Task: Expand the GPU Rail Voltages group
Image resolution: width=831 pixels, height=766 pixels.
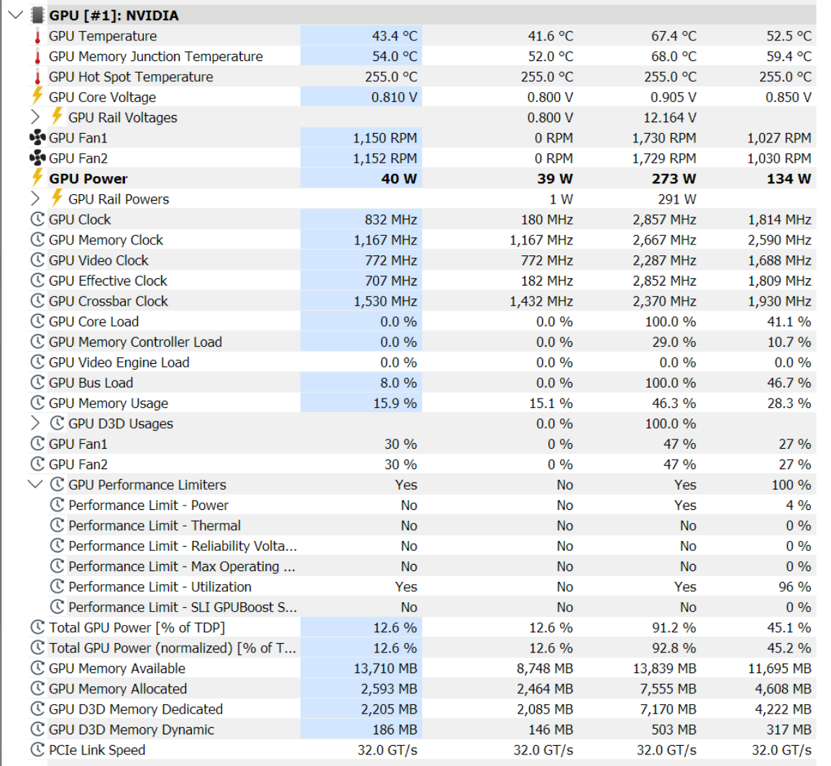Action: coord(35,117)
